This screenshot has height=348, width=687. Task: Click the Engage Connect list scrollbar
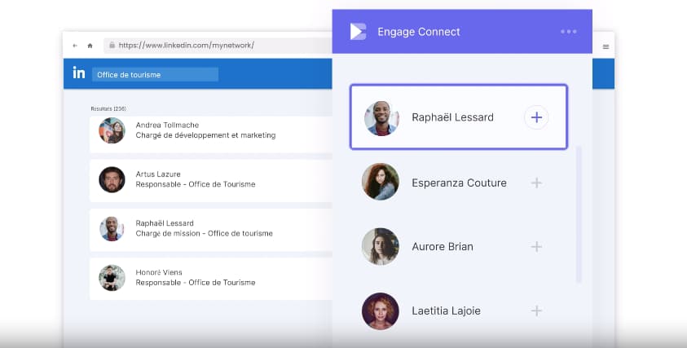point(579,215)
